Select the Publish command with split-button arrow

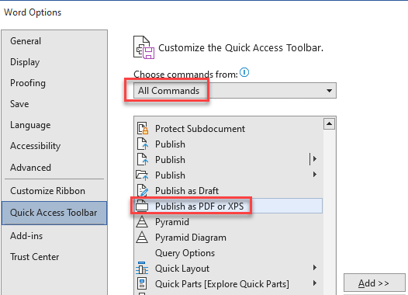(228, 159)
